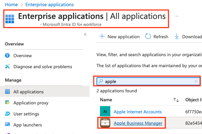The image size is (202, 134).
Task: Click the Overview section heading
Action: click(14, 44)
